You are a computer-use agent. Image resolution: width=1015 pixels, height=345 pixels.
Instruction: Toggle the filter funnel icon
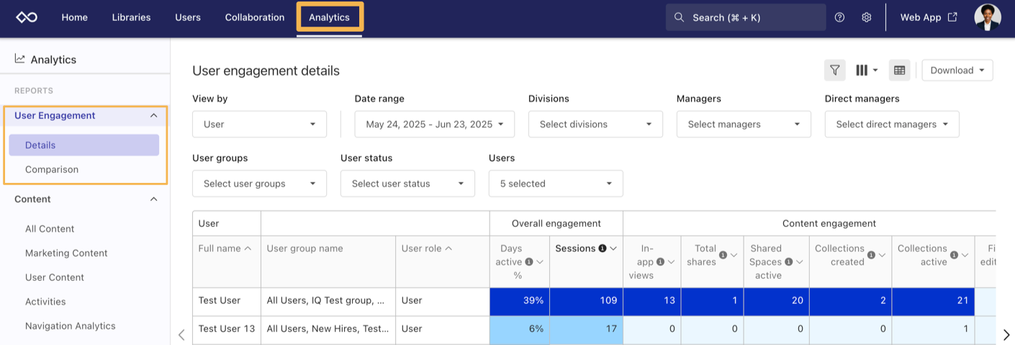pos(834,70)
